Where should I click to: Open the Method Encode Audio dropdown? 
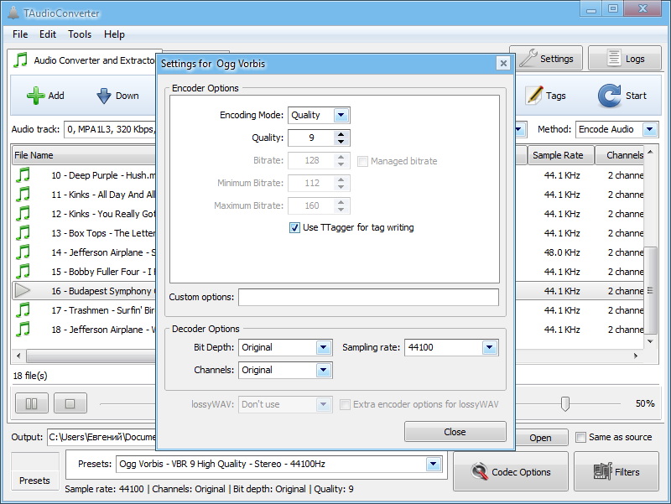(650, 129)
